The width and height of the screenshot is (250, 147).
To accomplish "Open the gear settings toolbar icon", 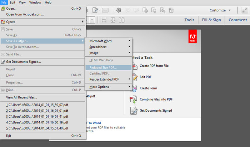I will pyautogui.click(x=119, y=10).
